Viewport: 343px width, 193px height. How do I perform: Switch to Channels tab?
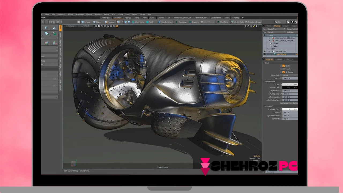279,60
